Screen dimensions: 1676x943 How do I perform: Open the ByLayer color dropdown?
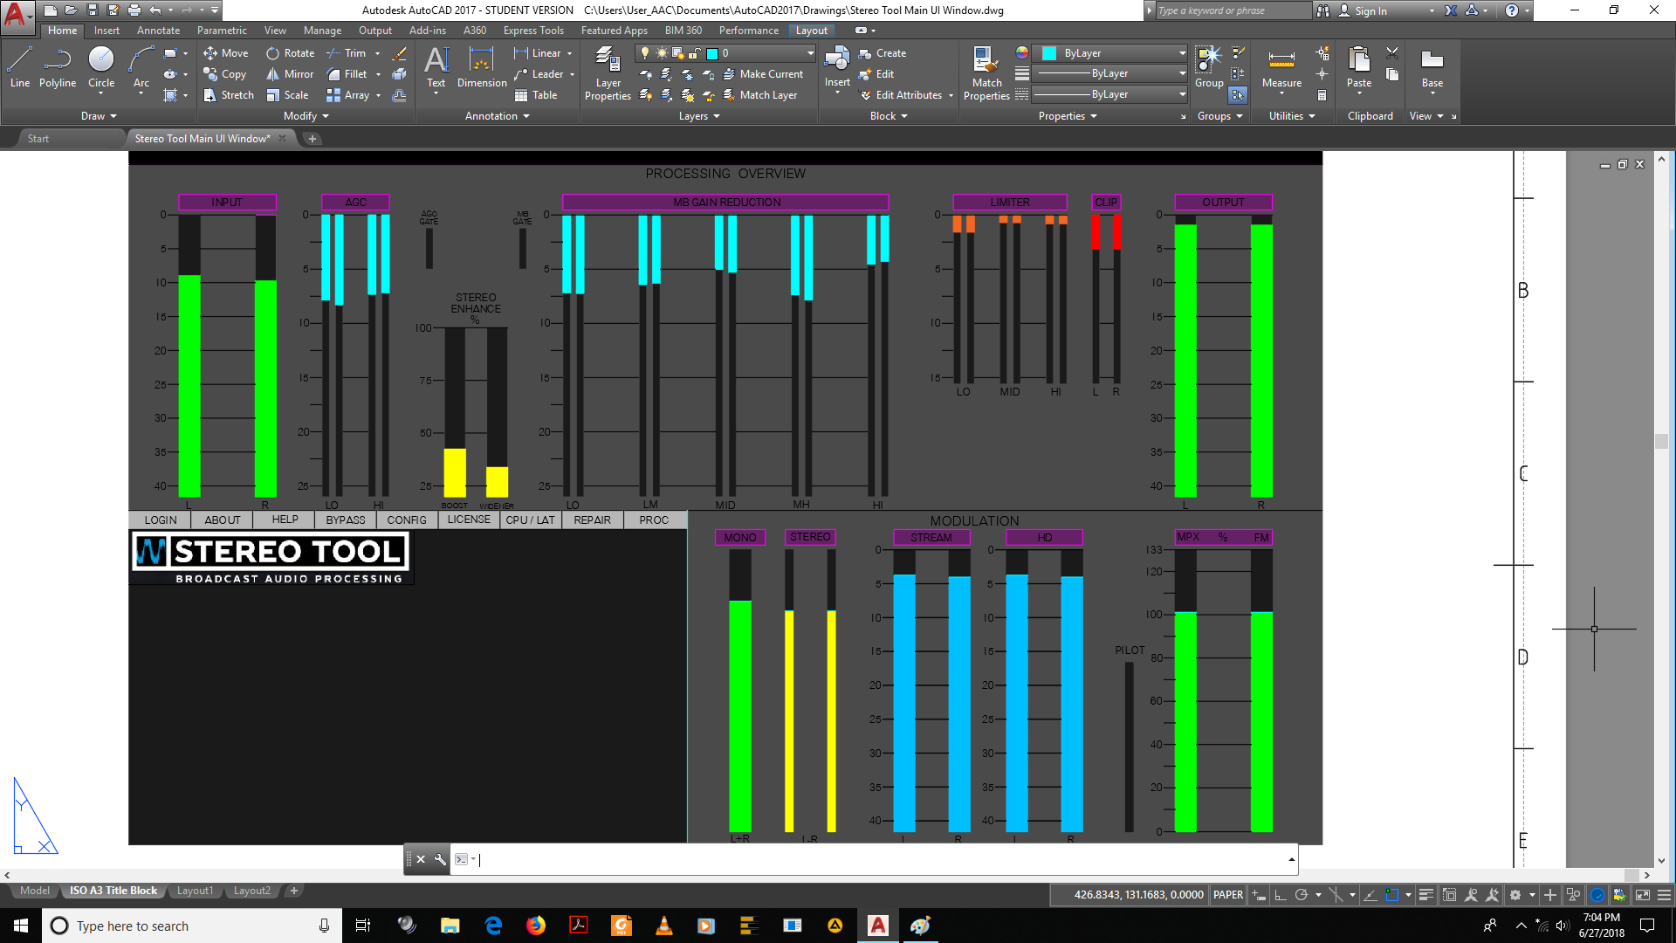(x=1109, y=53)
